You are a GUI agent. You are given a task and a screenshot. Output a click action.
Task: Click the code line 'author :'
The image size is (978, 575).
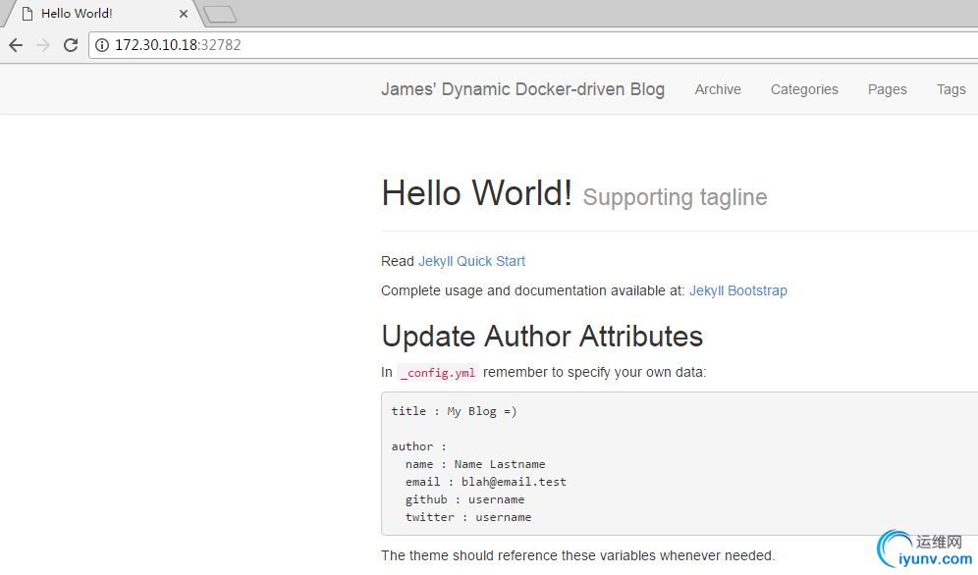[x=419, y=446]
